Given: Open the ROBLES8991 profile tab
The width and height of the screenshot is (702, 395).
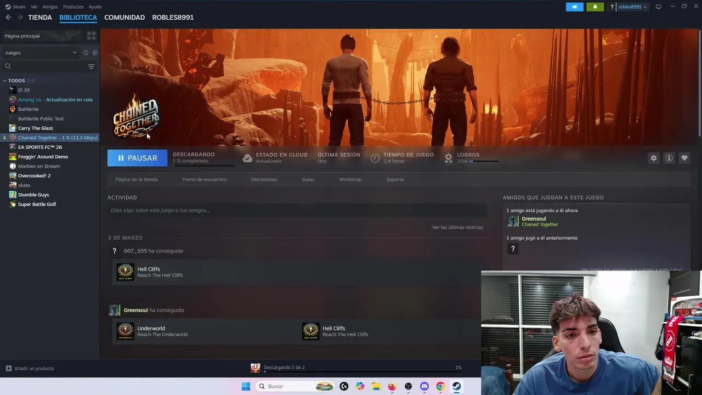Looking at the screenshot, I should point(173,18).
